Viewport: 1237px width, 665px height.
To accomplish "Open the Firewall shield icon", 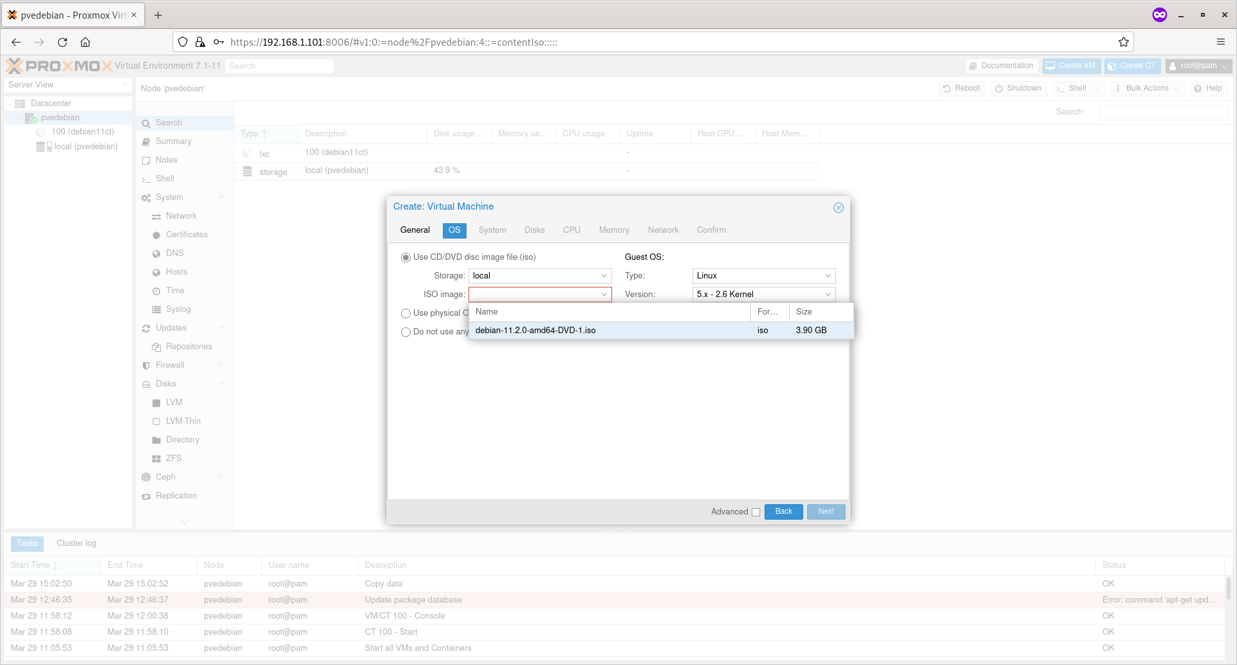I will click(146, 366).
